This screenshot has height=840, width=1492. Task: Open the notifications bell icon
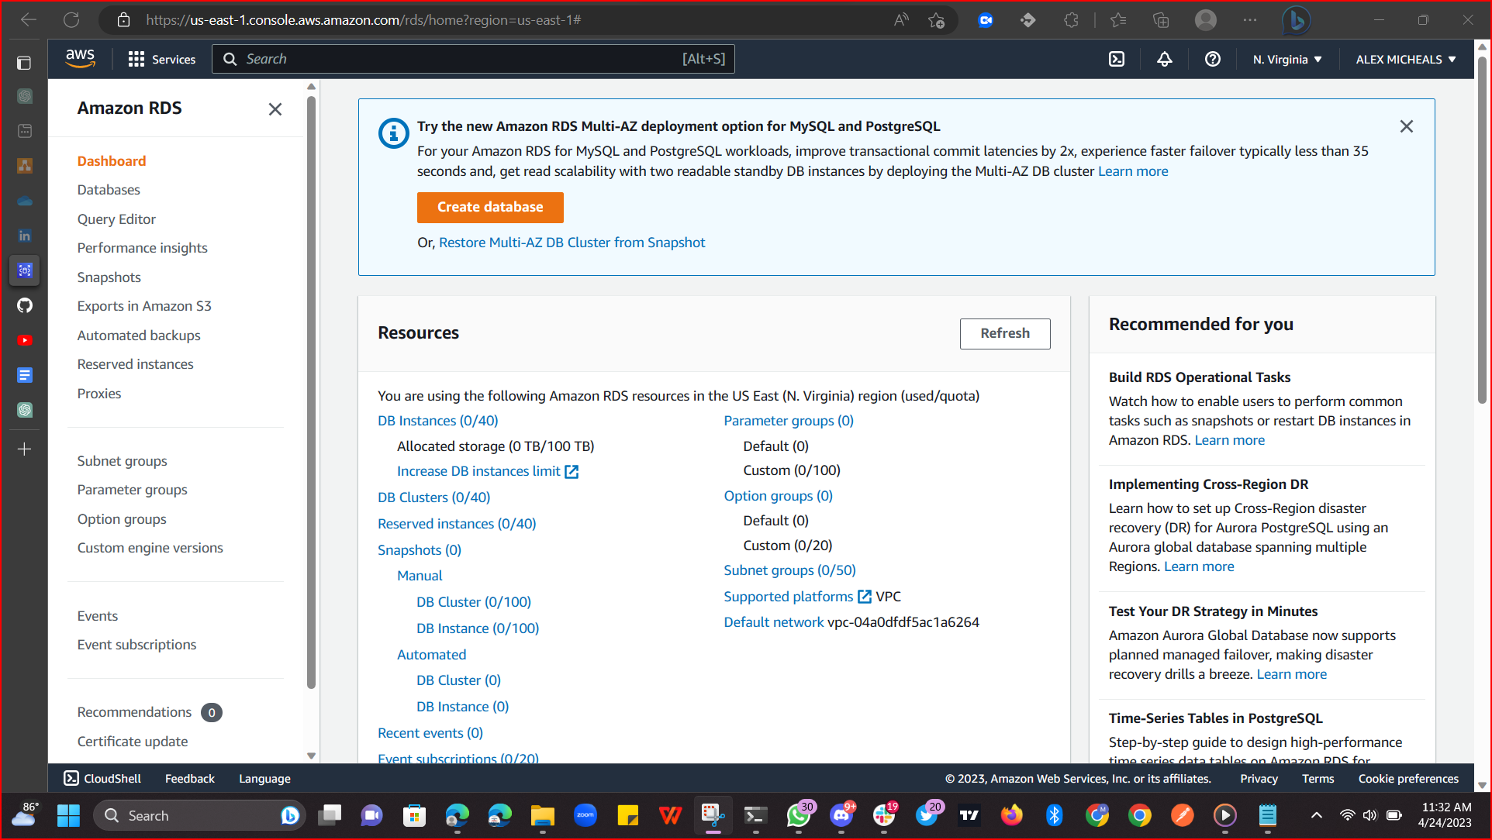pos(1164,58)
